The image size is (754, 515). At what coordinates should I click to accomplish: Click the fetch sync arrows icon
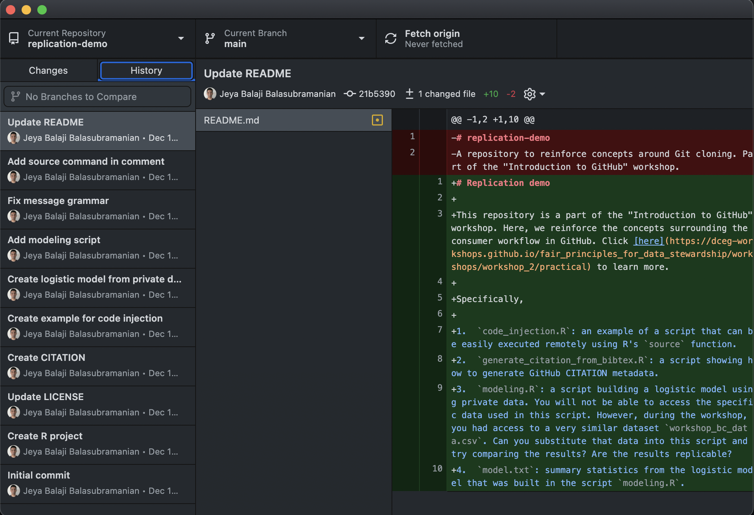391,38
